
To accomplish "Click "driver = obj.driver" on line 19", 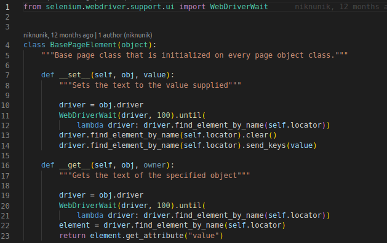I will click(101, 195).
